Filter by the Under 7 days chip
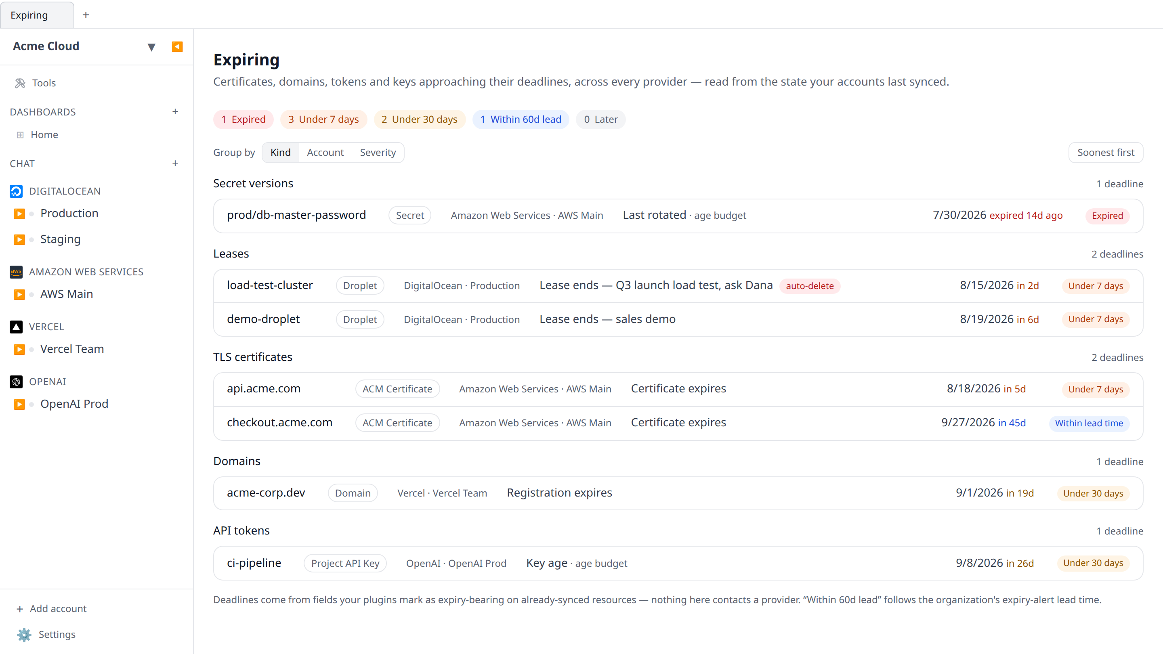This screenshot has width=1163, height=654. pyautogui.click(x=324, y=119)
